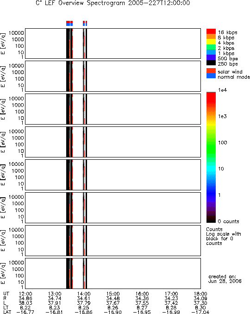Click the LAT value -16.99
Image resolution: width=250 pixels, height=314 pixels.
pos(171,312)
